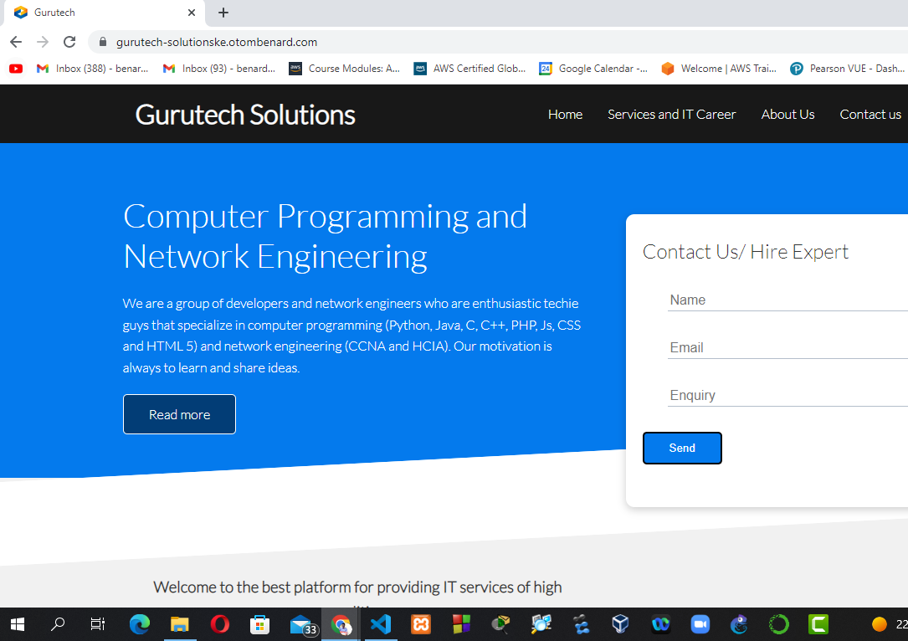Launch VirtualBox from the taskbar
Screen dimensions: 908x641
[620, 624]
